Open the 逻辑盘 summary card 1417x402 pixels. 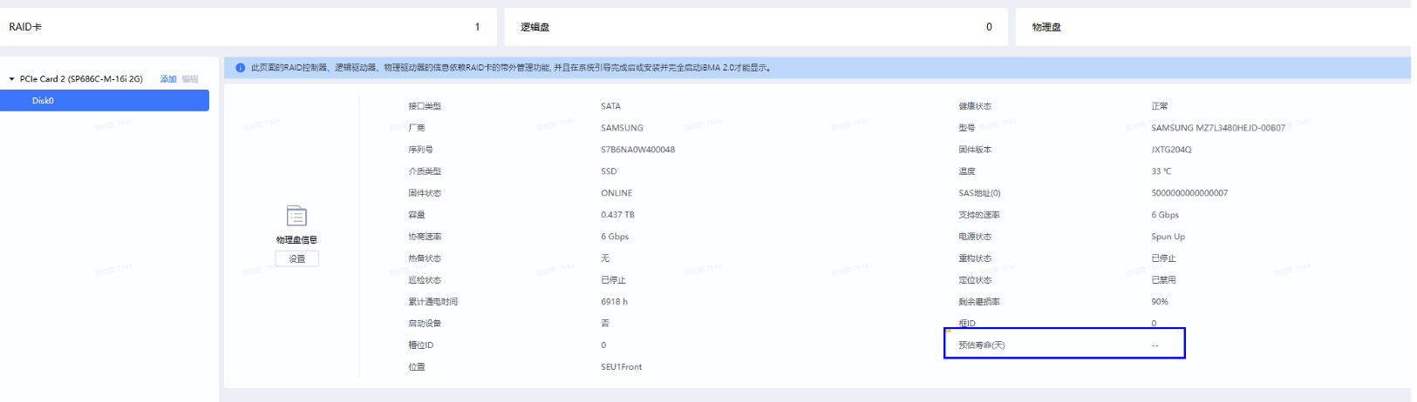(x=755, y=27)
